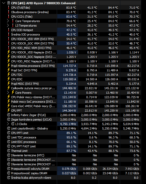The height and width of the screenshot is (184, 146).
Task: Click the thermometer icon beside CPU (Tctl/Tdie)
Action: 9,8
